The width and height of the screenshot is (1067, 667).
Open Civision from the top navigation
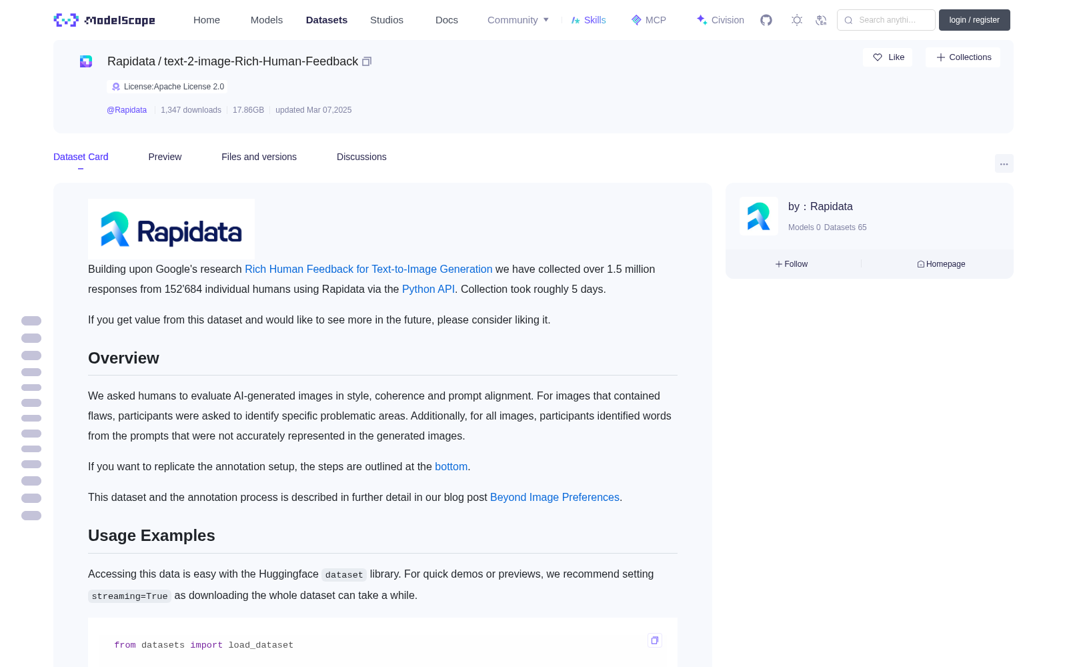[x=720, y=20]
